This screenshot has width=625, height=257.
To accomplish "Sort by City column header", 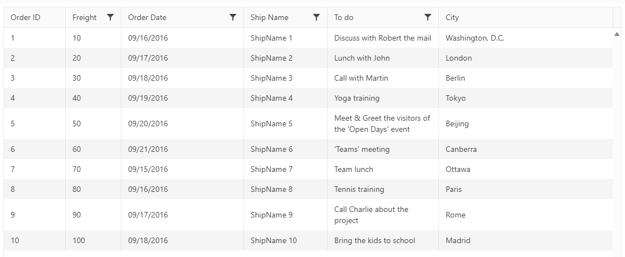I will [526, 17].
